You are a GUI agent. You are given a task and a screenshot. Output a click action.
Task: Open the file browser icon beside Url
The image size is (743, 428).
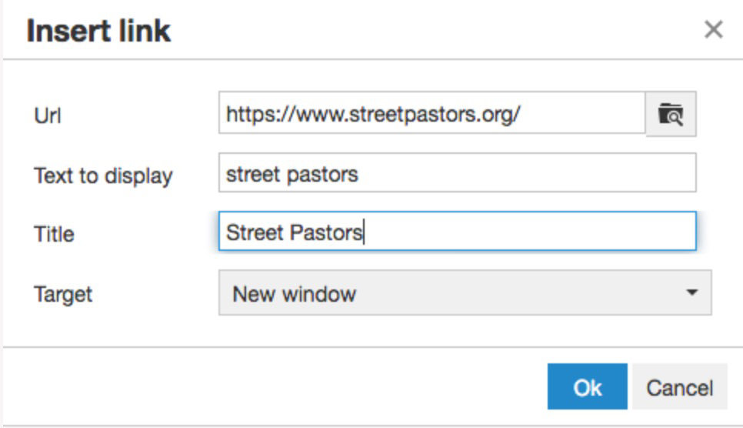671,114
